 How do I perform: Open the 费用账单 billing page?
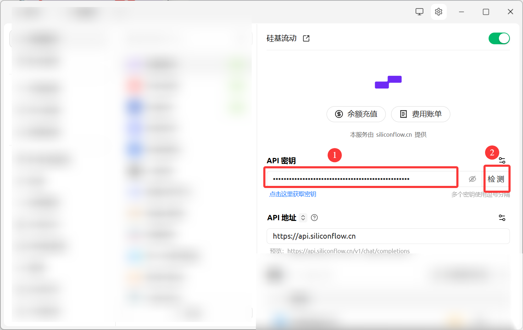[421, 114]
